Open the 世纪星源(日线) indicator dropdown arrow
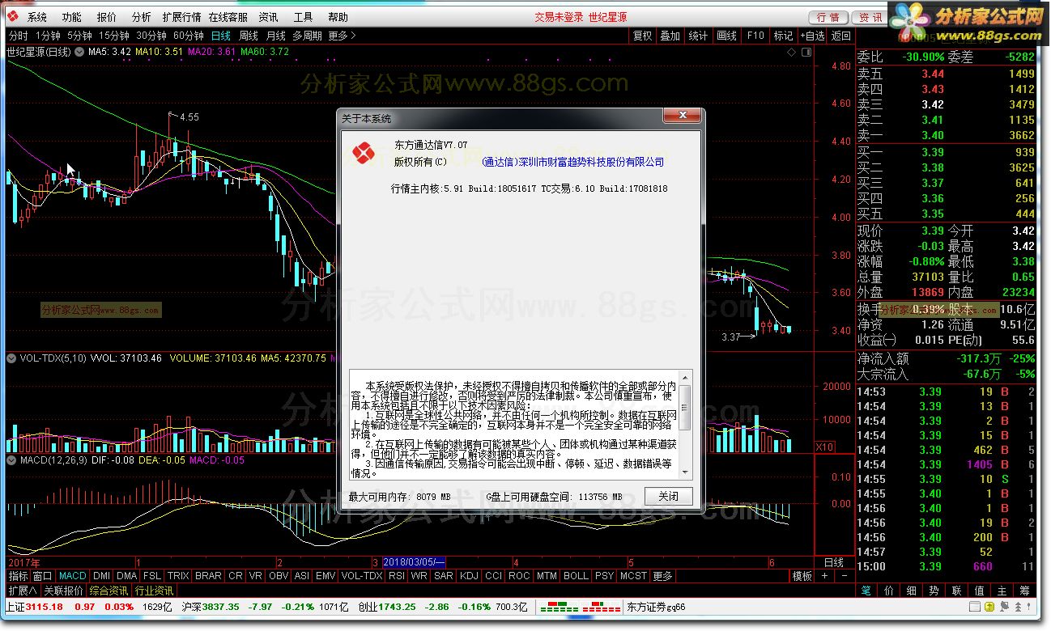The width and height of the screenshot is (1051, 631). pos(79,52)
